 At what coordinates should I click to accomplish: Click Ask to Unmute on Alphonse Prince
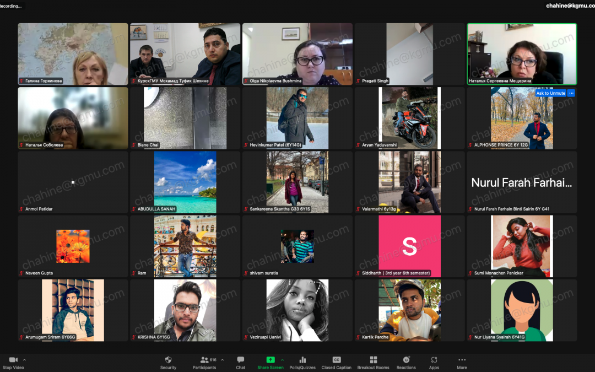550,93
